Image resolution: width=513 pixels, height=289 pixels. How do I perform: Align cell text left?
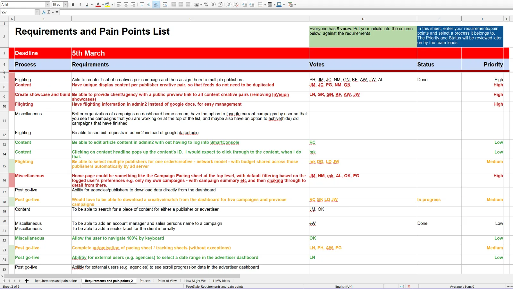coord(119,4)
